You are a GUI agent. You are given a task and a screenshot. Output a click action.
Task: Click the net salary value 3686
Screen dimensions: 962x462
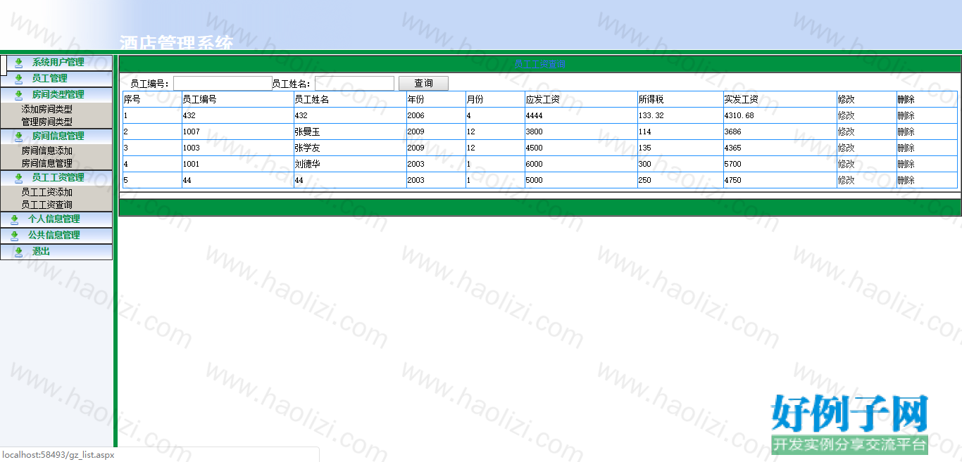[x=733, y=131]
